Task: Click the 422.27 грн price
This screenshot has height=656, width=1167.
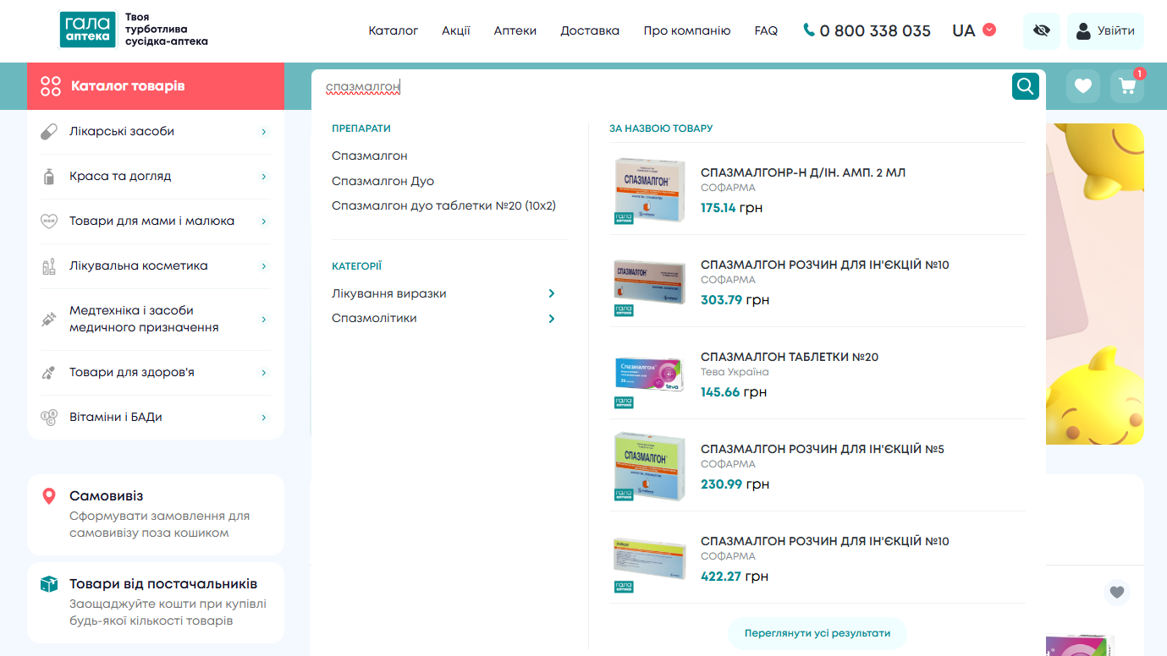Action: pos(735,577)
